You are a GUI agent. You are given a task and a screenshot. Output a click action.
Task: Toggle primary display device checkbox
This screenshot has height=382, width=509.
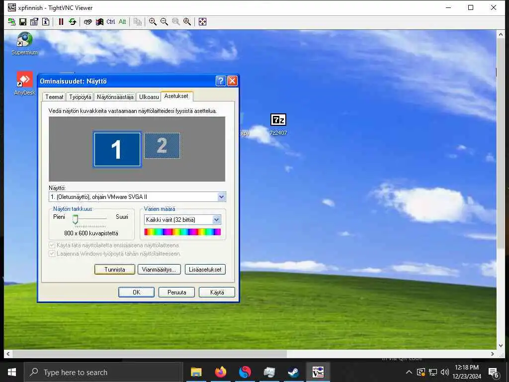pos(52,245)
